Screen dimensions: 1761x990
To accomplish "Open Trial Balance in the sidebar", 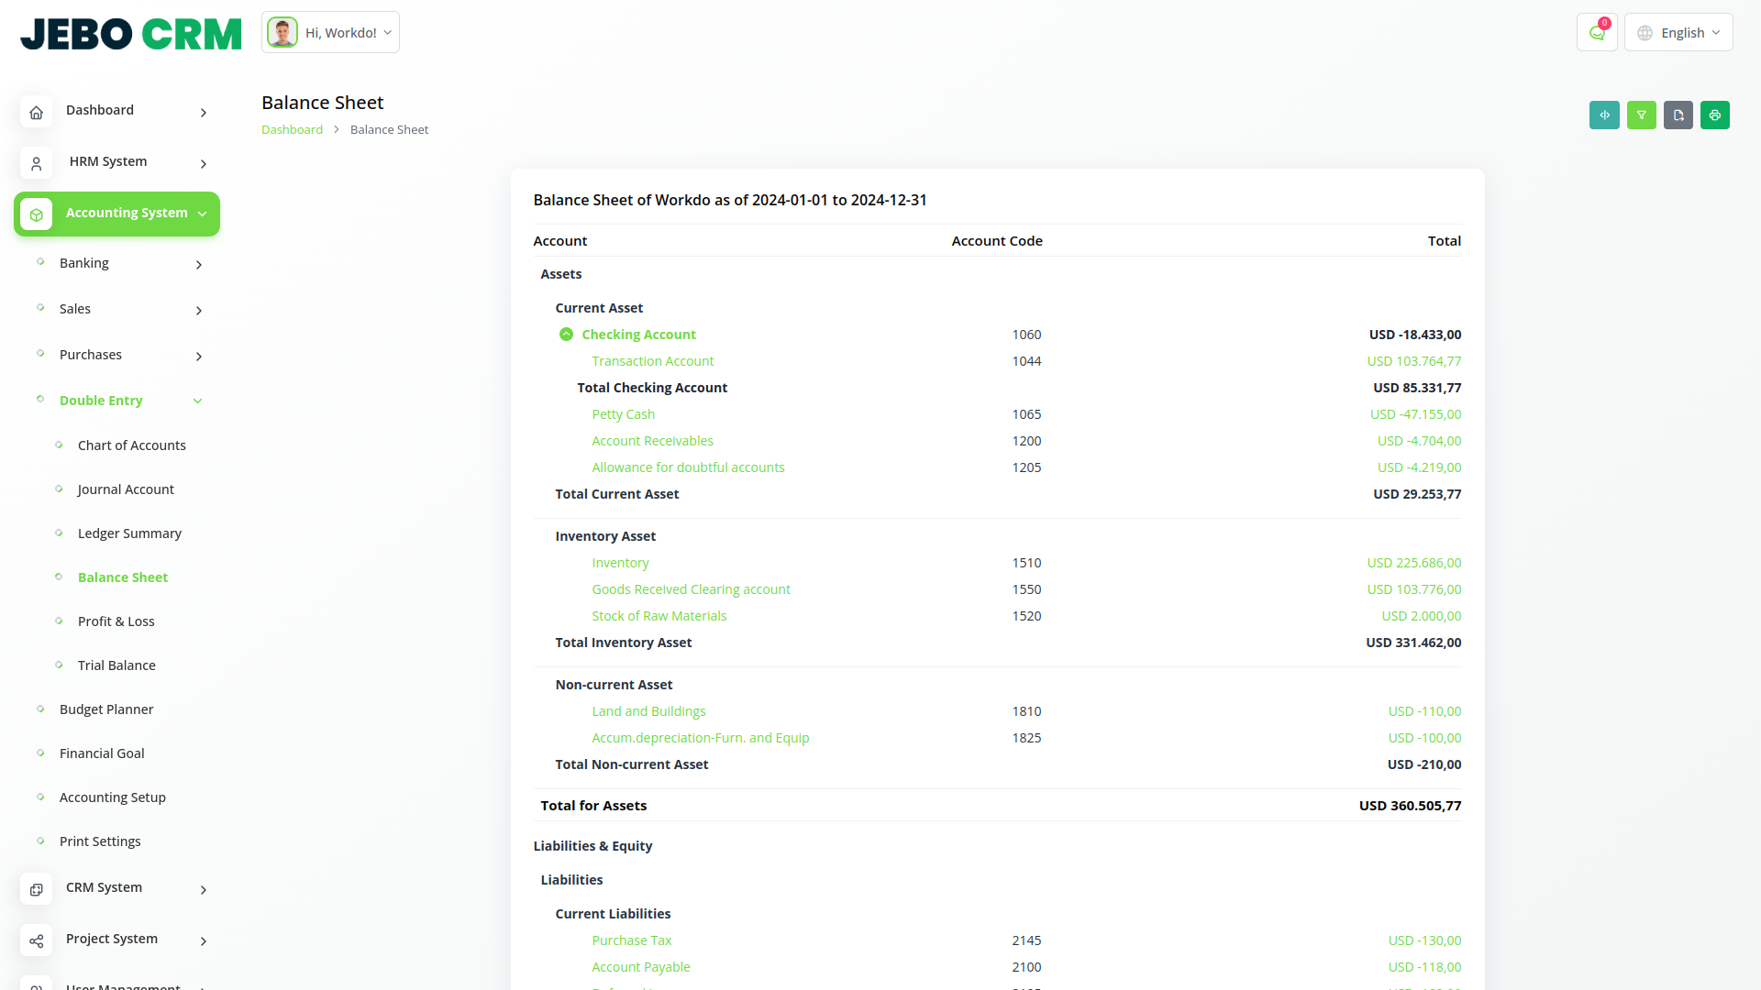I will click(x=116, y=665).
